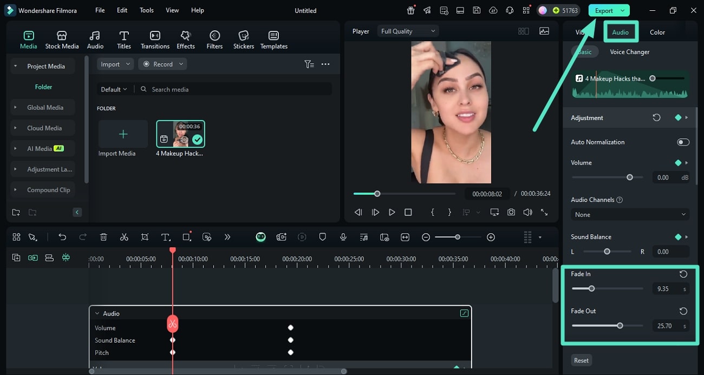
Task: Switch to the Voice Changer tab
Action: [x=629, y=52]
